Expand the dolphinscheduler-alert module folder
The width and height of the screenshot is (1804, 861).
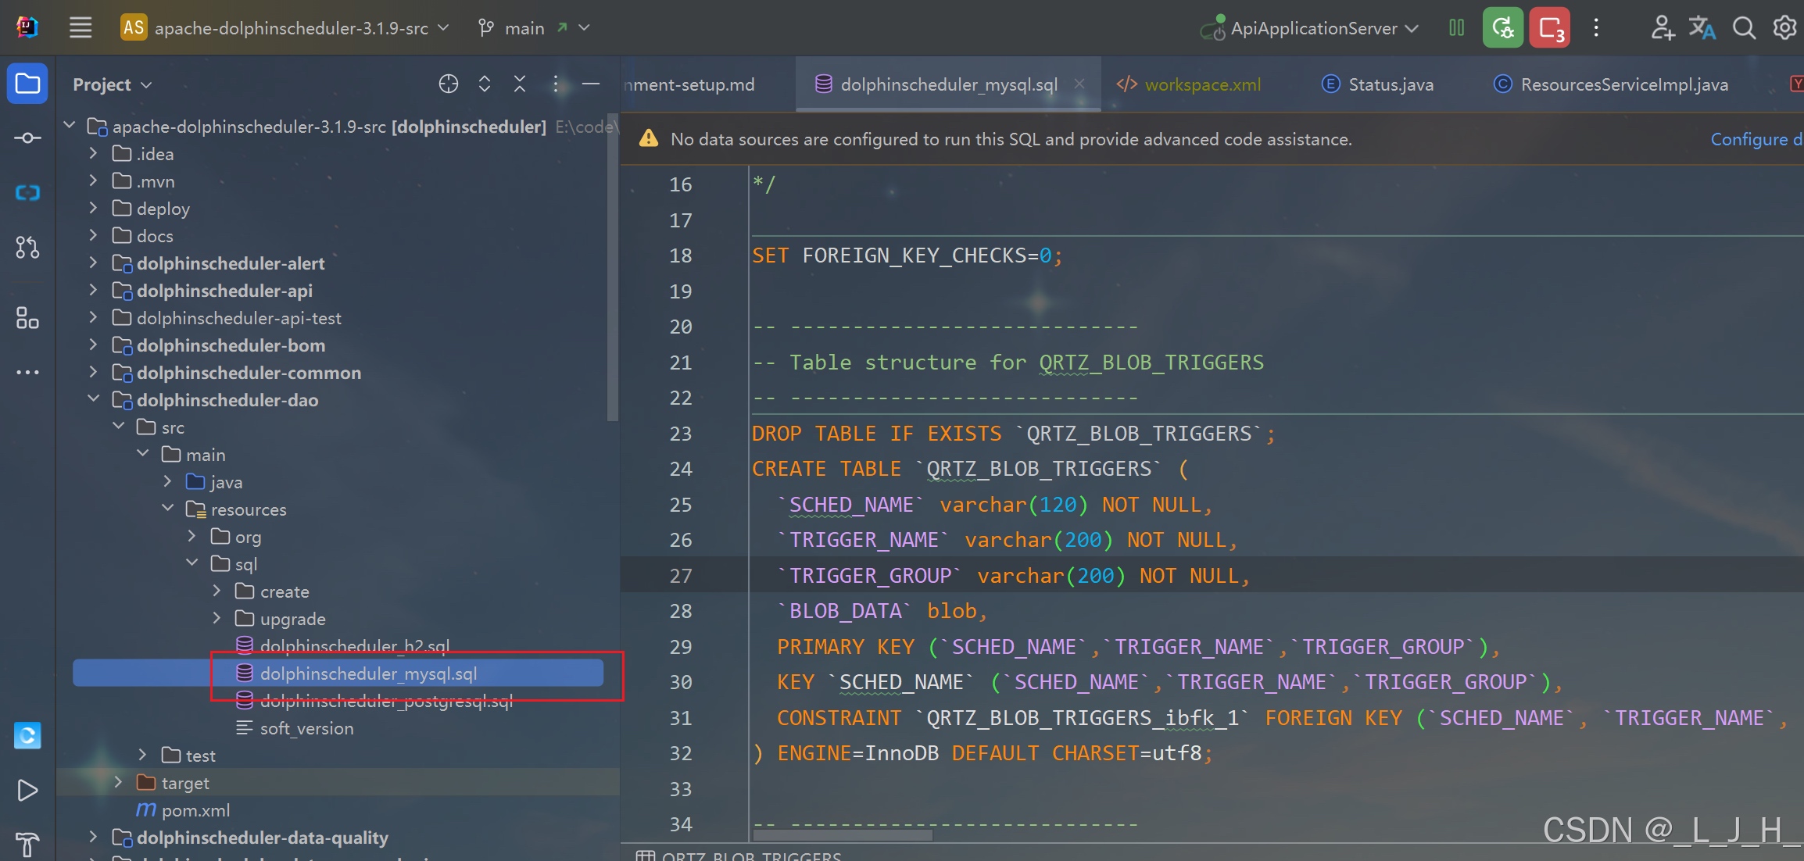93,263
